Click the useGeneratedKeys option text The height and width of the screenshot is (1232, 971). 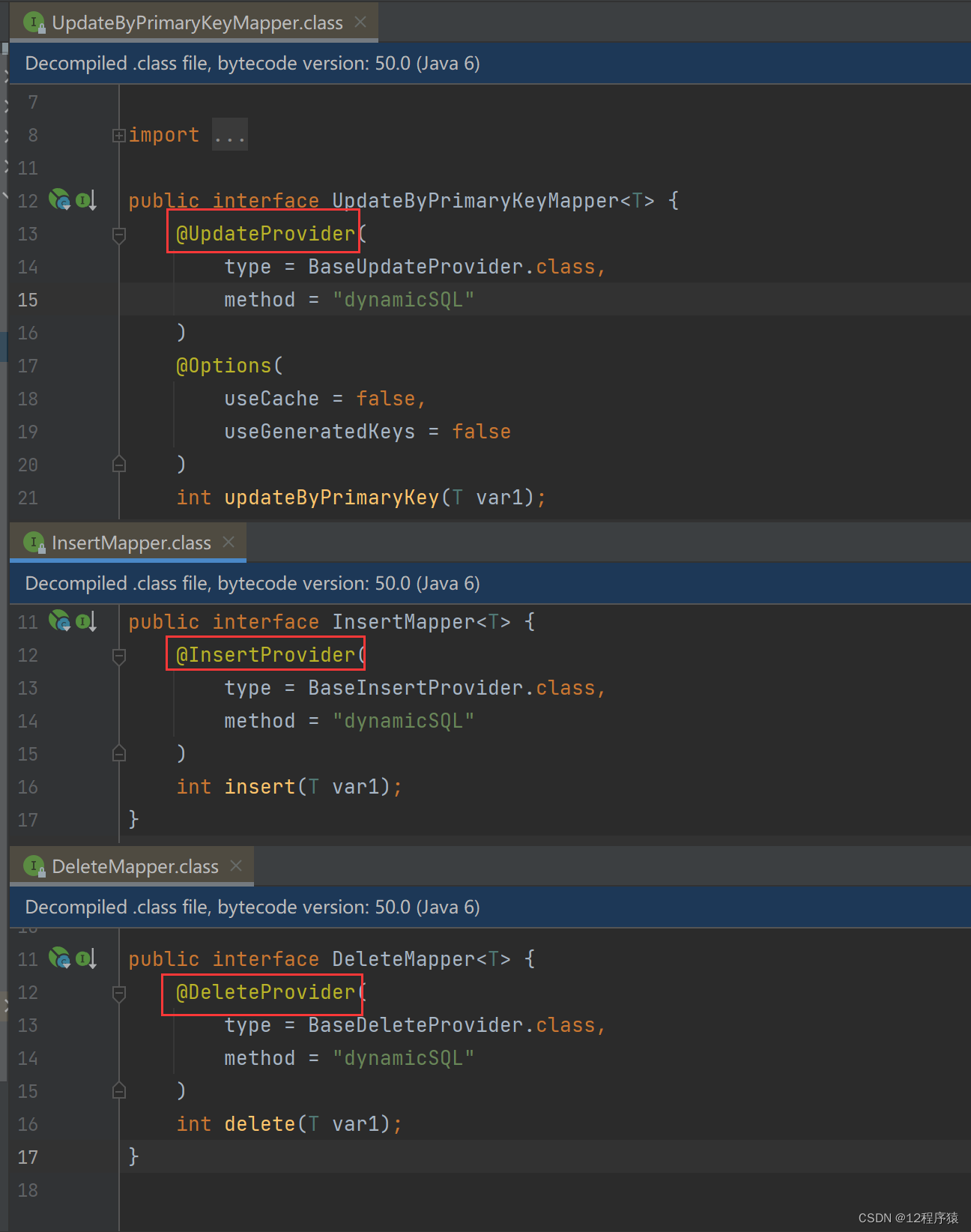point(320,432)
